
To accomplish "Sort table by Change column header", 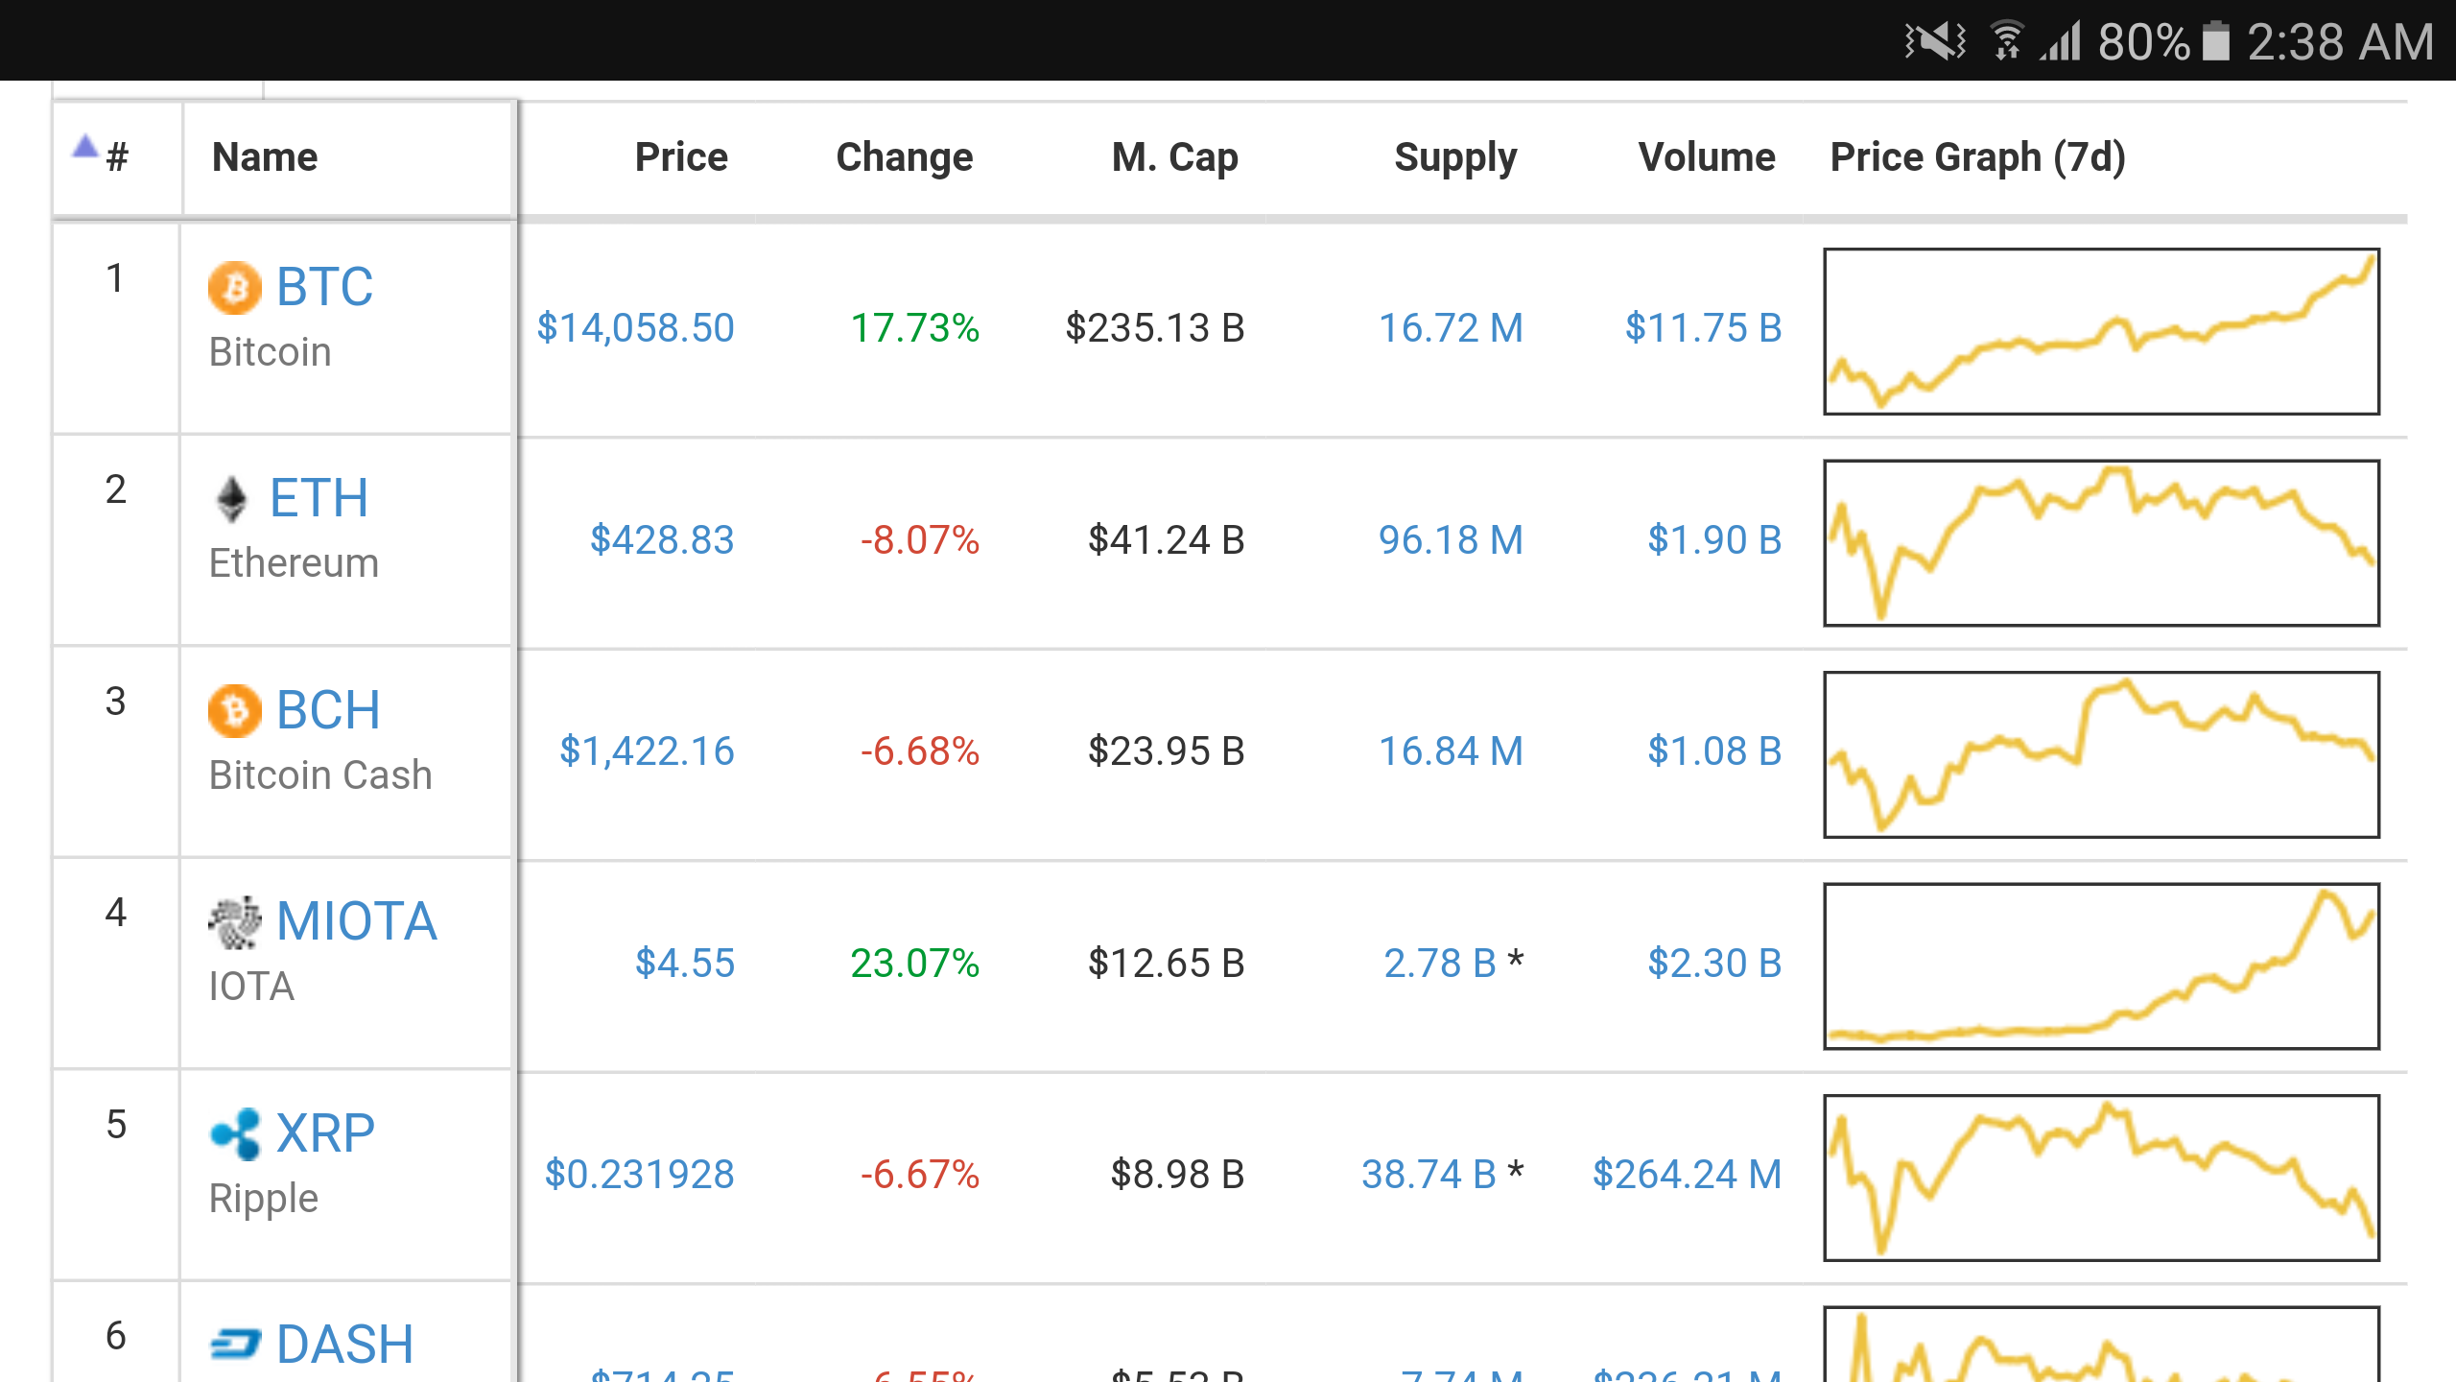I will tap(904, 157).
